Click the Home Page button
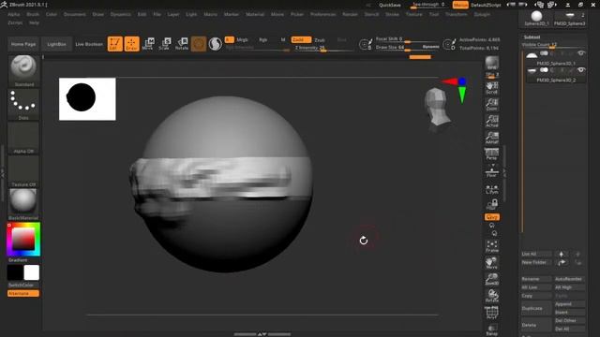600x337 pixels. click(23, 44)
